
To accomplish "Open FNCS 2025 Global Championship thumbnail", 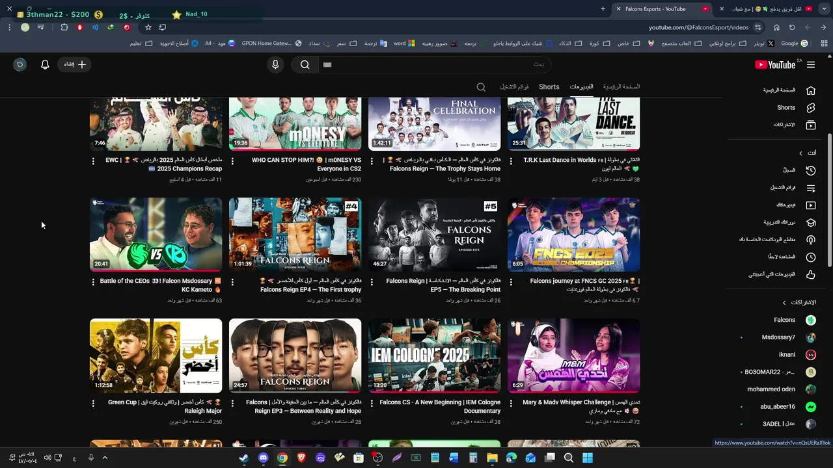I will click(573, 235).
